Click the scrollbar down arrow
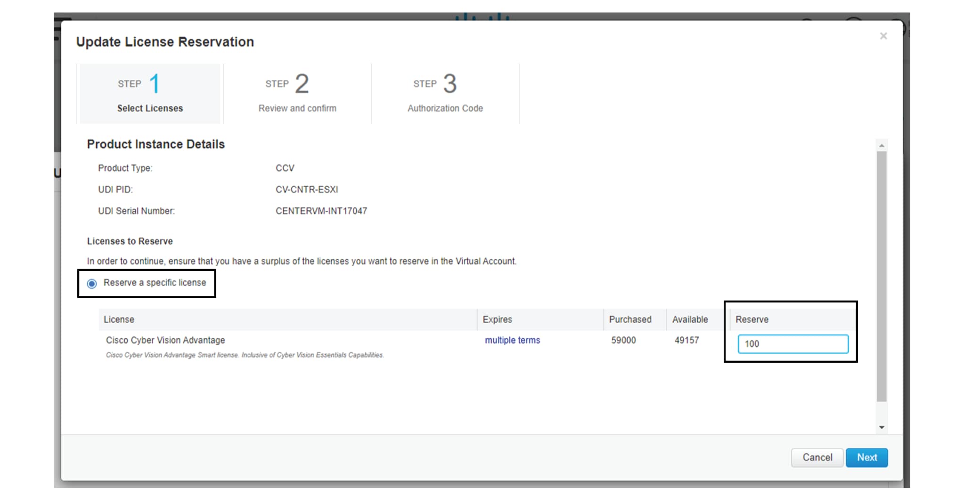 pos(882,427)
